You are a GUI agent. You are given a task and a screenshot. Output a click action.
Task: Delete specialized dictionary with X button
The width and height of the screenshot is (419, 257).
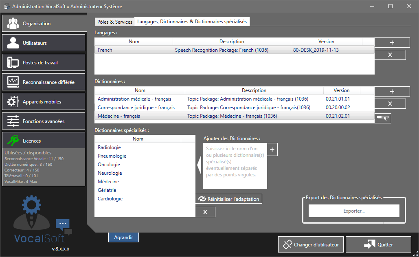click(x=205, y=212)
